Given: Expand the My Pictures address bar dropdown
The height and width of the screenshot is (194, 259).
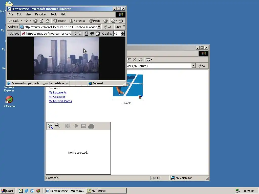Looking at the screenshot, I should tap(193, 66).
